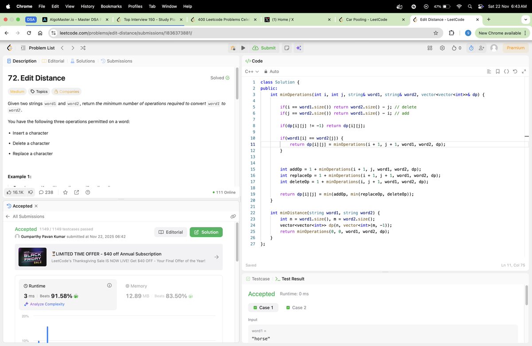
Task: Copy the submission link icon
Action: (x=233, y=216)
